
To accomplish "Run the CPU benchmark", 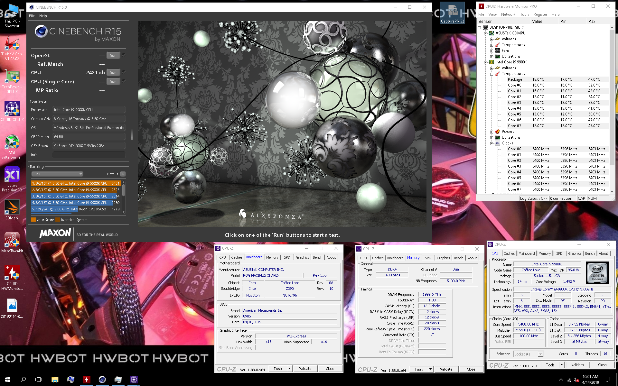I will pyautogui.click(x=113, y=72).
